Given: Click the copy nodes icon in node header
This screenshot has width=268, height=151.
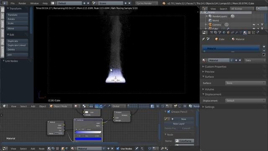Looking at the screenshot, I should pos(162,148).
